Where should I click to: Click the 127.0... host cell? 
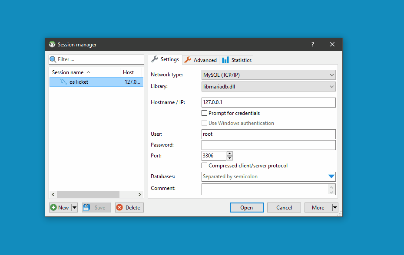point(132,82)
